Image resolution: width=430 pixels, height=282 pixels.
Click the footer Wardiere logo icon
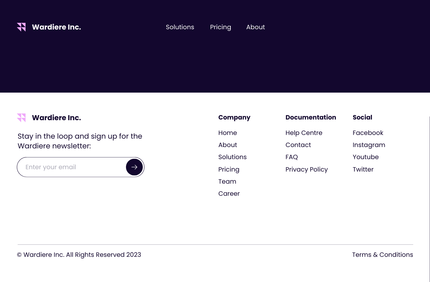(21, 118)
